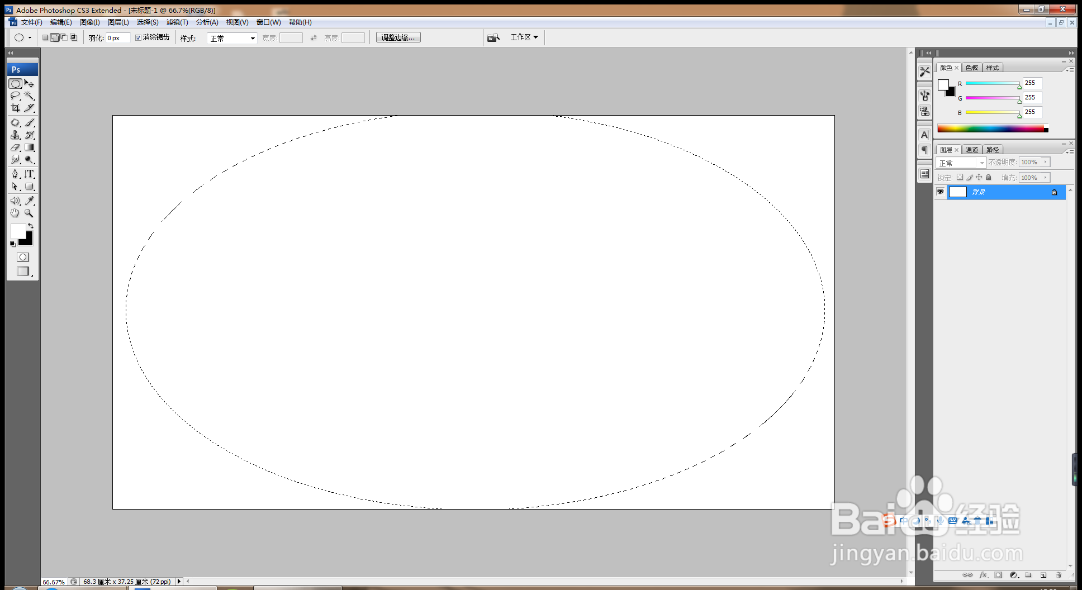Open the Edit menu
Viewport: 1082px width, 590px height.
pos(61,22)
